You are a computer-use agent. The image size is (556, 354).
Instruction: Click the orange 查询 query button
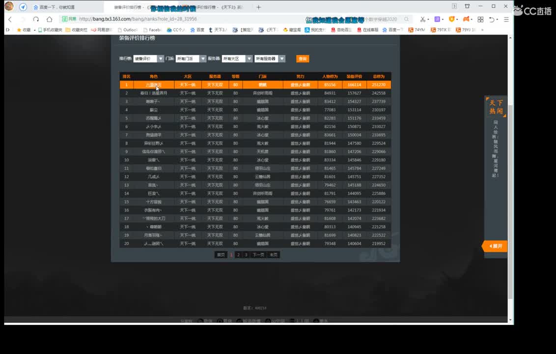pos(303,59)
